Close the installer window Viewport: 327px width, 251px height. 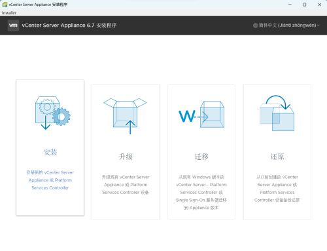point(319,5)
